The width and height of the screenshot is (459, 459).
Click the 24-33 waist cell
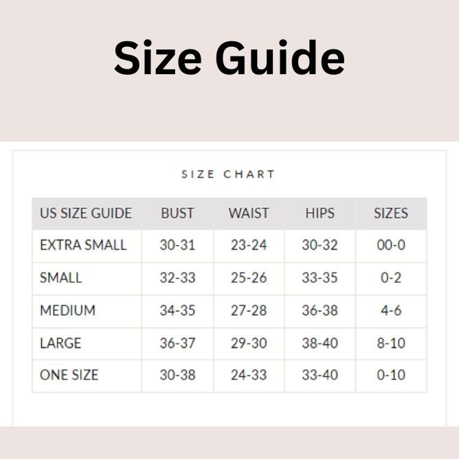point(249,374)
